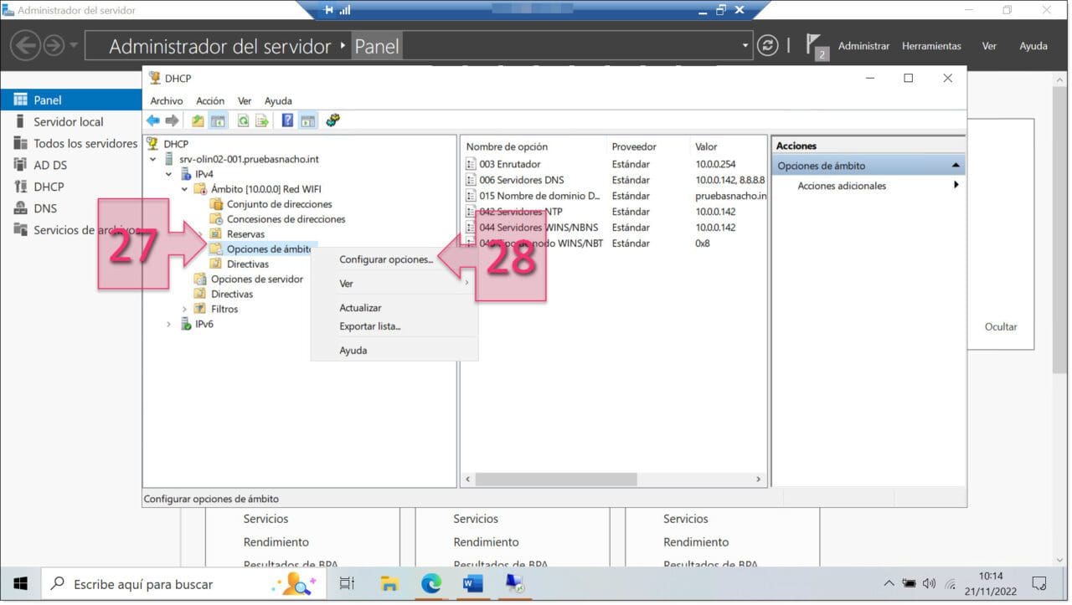Click the options list horizontal scrollbar right arrow

[759, 479]
